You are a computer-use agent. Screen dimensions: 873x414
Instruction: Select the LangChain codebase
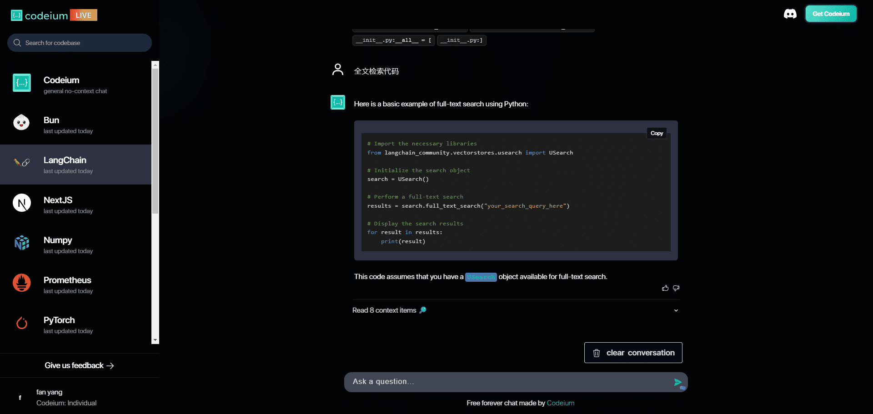click(75, 165)
